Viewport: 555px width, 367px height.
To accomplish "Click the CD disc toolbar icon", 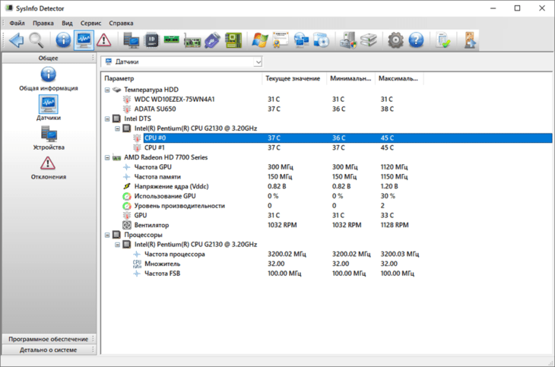I will pos(322,40).
